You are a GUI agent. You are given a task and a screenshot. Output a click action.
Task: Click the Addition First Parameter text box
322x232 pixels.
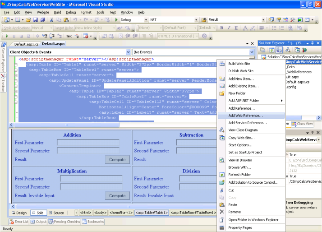(88, 143)
